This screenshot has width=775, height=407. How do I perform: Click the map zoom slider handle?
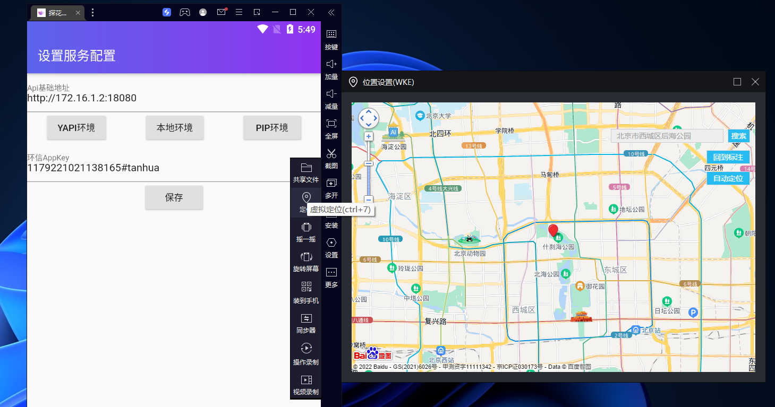coord(368,163)
